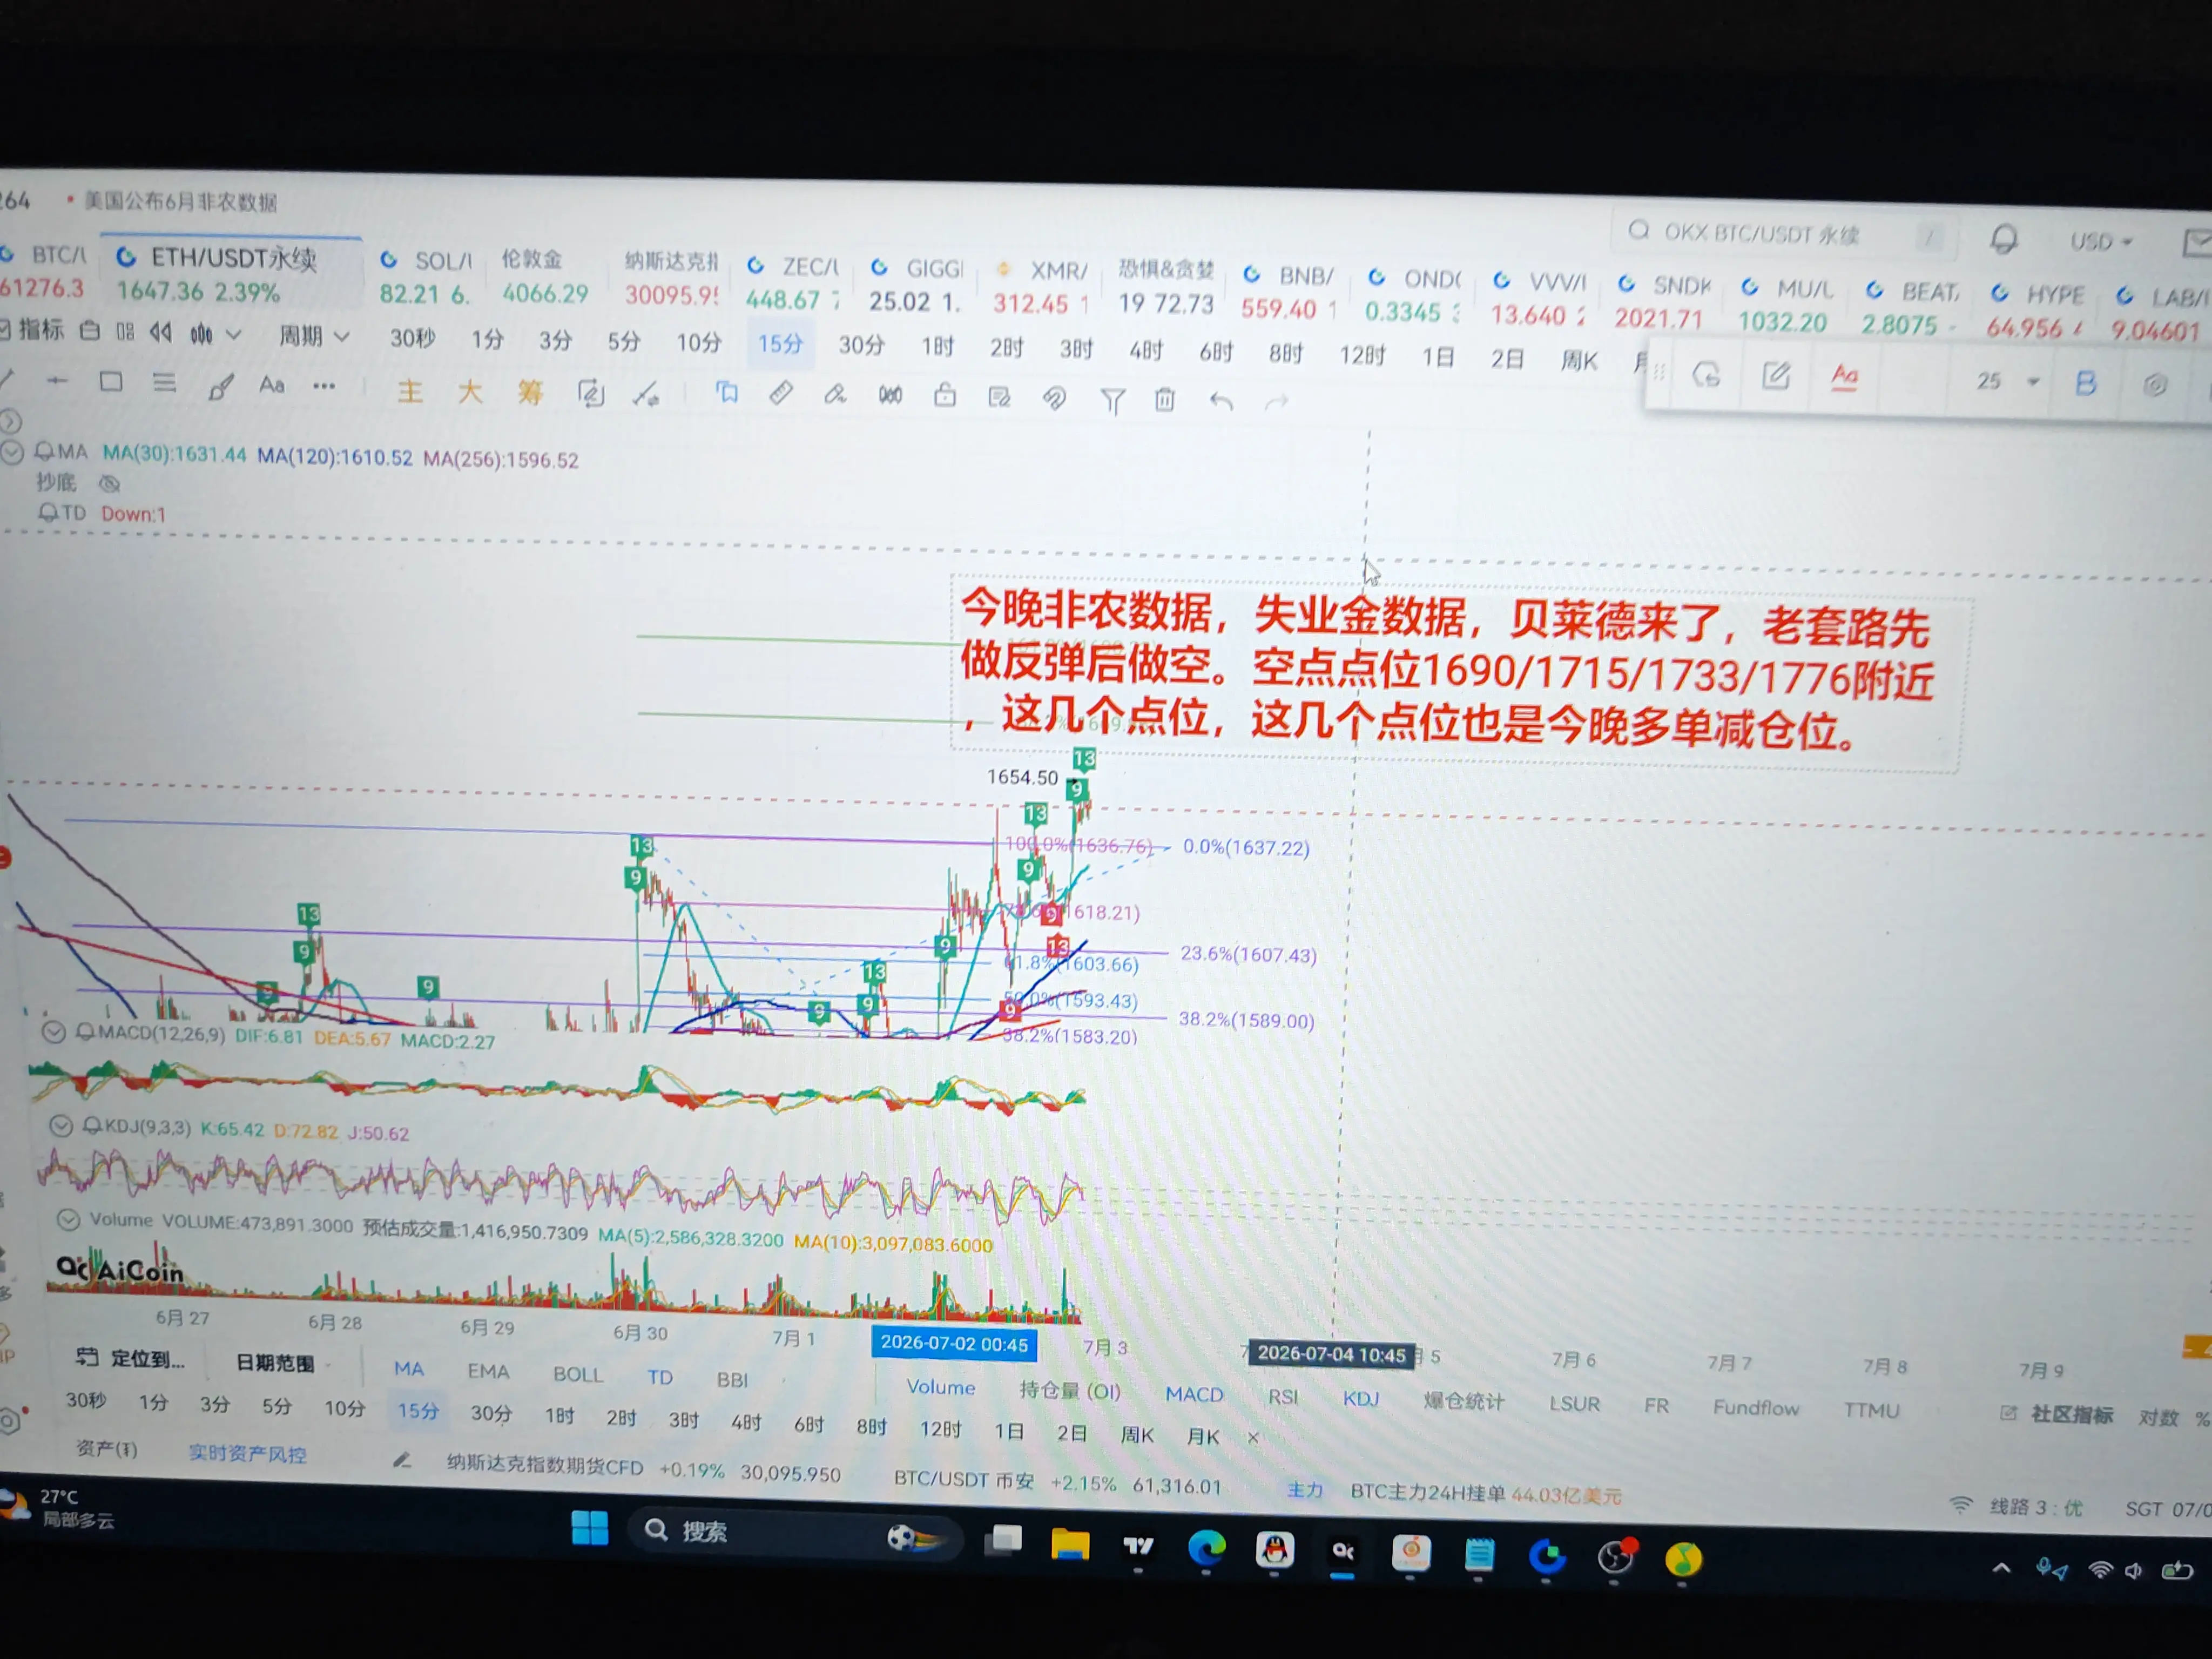Open the 日期范围 date range dropdown
The height and width of the screenshot is (1659, 2212).
tap(283, 1363)
